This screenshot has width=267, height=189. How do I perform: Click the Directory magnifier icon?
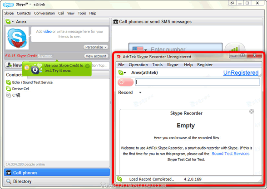(9, 181)
